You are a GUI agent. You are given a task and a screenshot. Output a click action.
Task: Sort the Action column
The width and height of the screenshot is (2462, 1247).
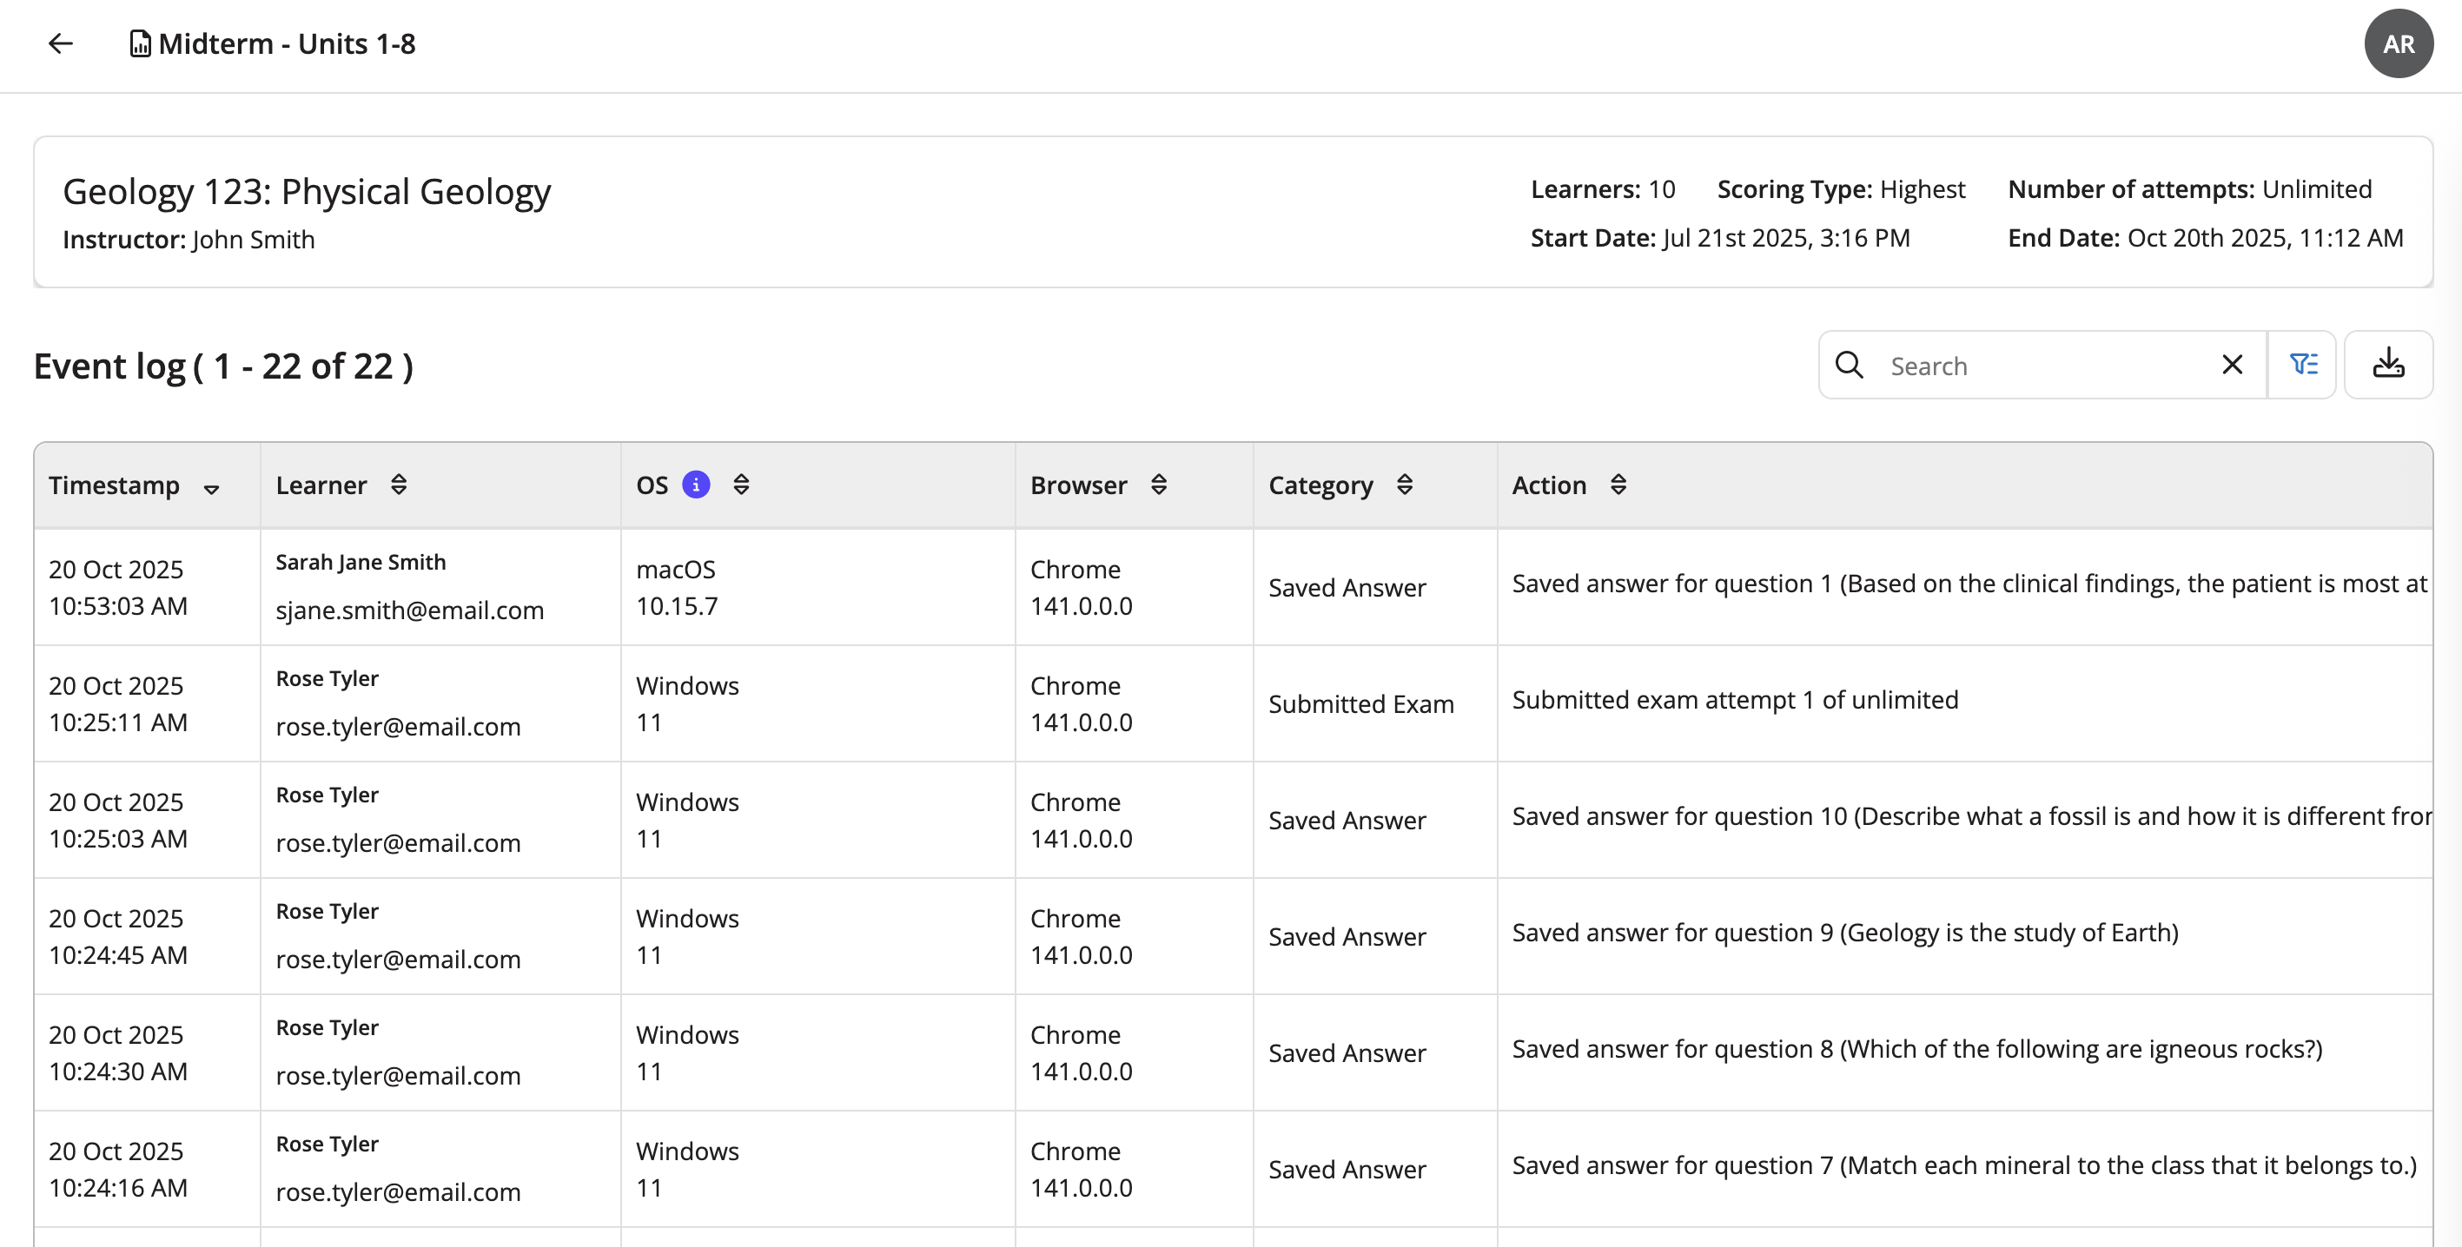[1617, 485]
